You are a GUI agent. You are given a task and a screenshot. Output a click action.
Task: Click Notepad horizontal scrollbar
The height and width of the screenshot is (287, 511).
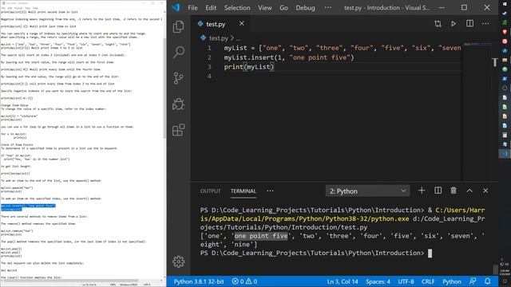[x=71, y=280]
